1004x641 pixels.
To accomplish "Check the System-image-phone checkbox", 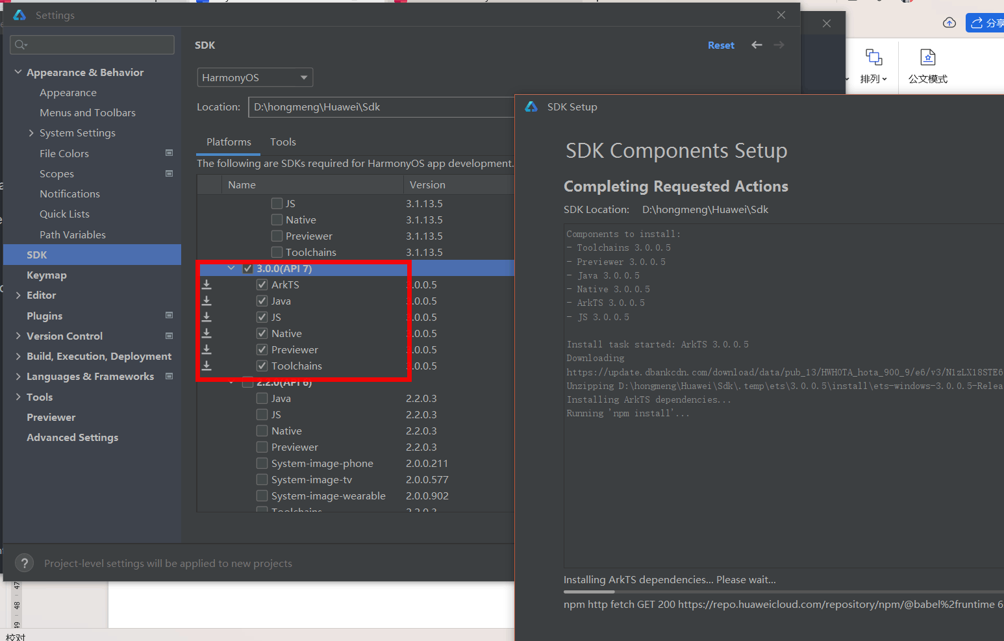I will [262, 463].
